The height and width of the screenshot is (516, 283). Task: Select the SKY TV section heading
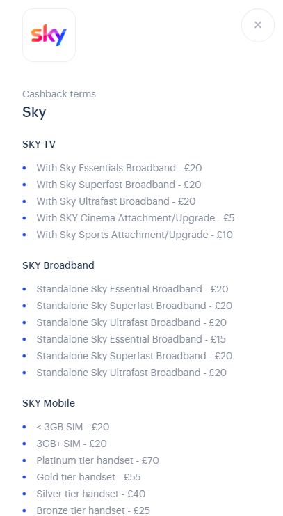pos(39,144)
